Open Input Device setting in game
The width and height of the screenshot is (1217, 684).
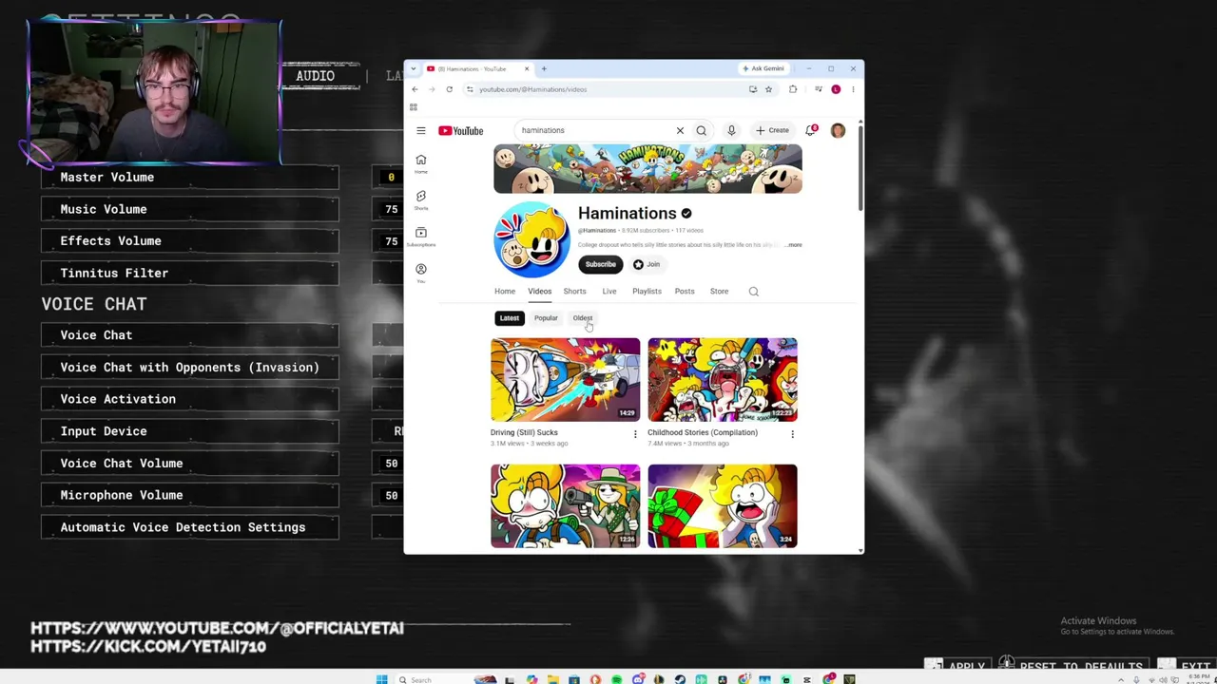click(190, 431)
